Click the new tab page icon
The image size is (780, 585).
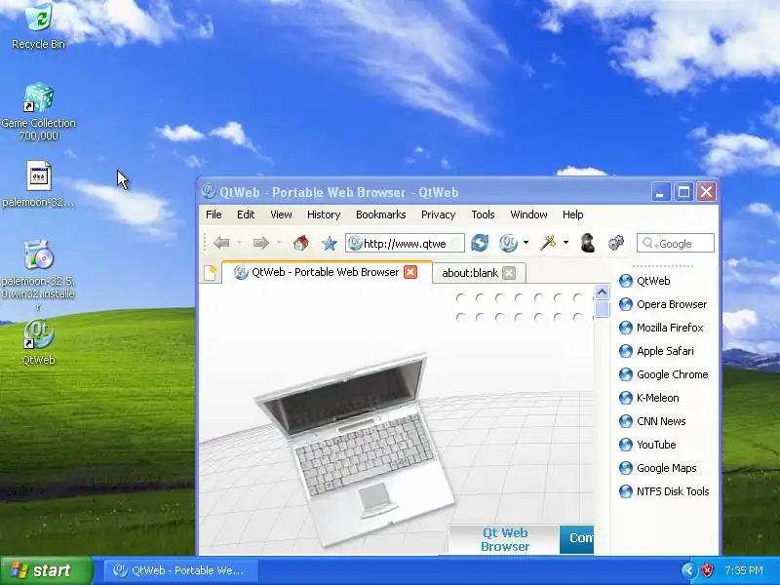click(x=210, y=273)
